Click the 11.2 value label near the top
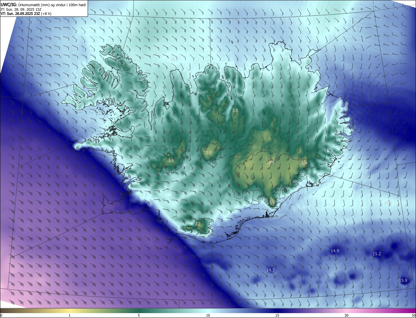Image resolution: width=416 pixels, height=318 pixels. point(238,20)
